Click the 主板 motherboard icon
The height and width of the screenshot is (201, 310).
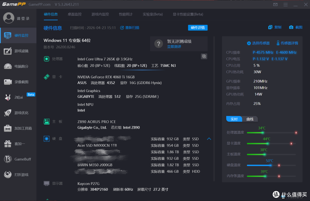click(46, 122)
